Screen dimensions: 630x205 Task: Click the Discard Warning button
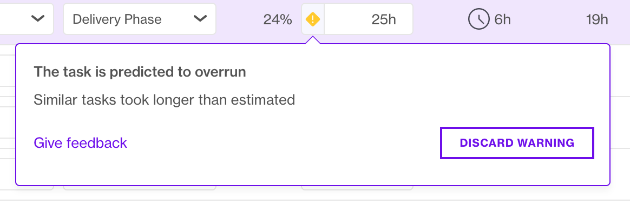[x=517, y=143]
